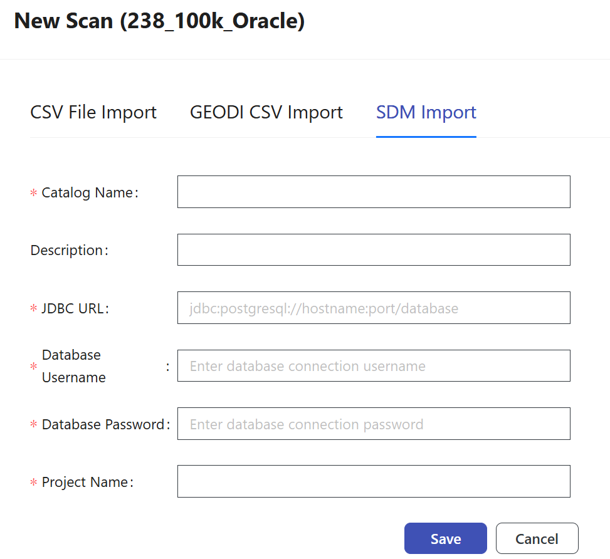Focus the Description text box
610x559 pixels.
coord(374,250)
